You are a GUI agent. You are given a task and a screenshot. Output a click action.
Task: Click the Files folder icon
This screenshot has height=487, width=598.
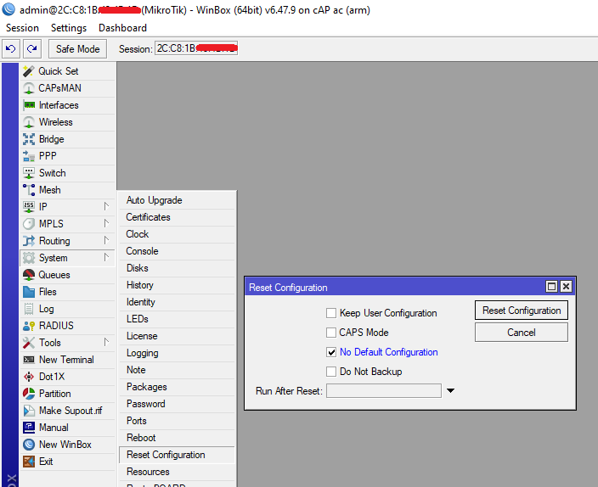coord(29,292)
